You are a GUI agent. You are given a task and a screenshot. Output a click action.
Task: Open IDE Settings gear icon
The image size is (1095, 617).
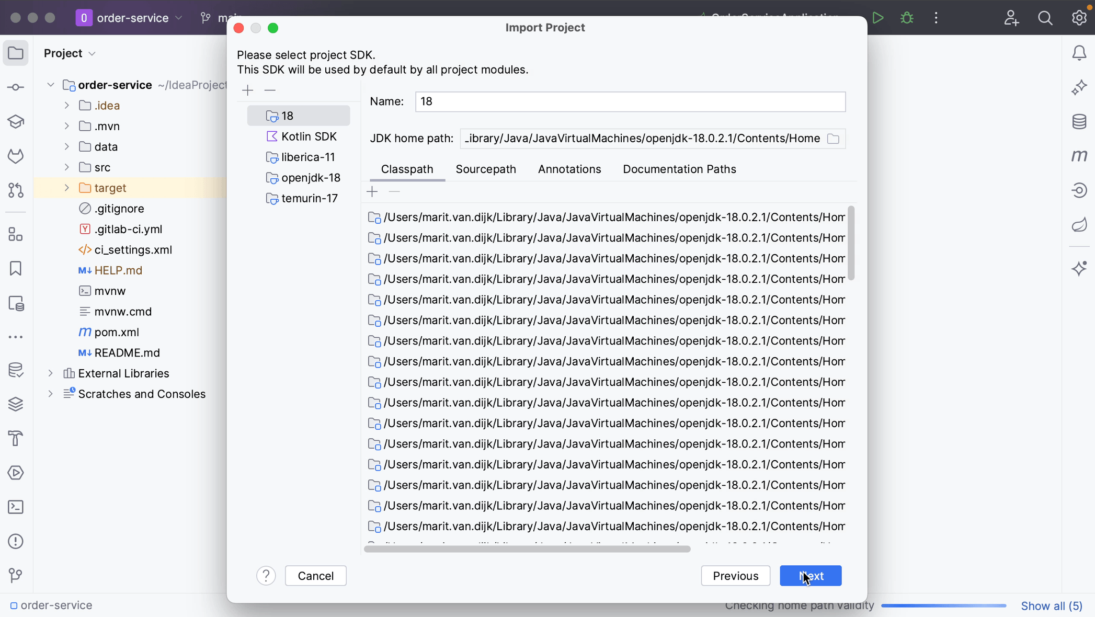(x=1078, y=17)
